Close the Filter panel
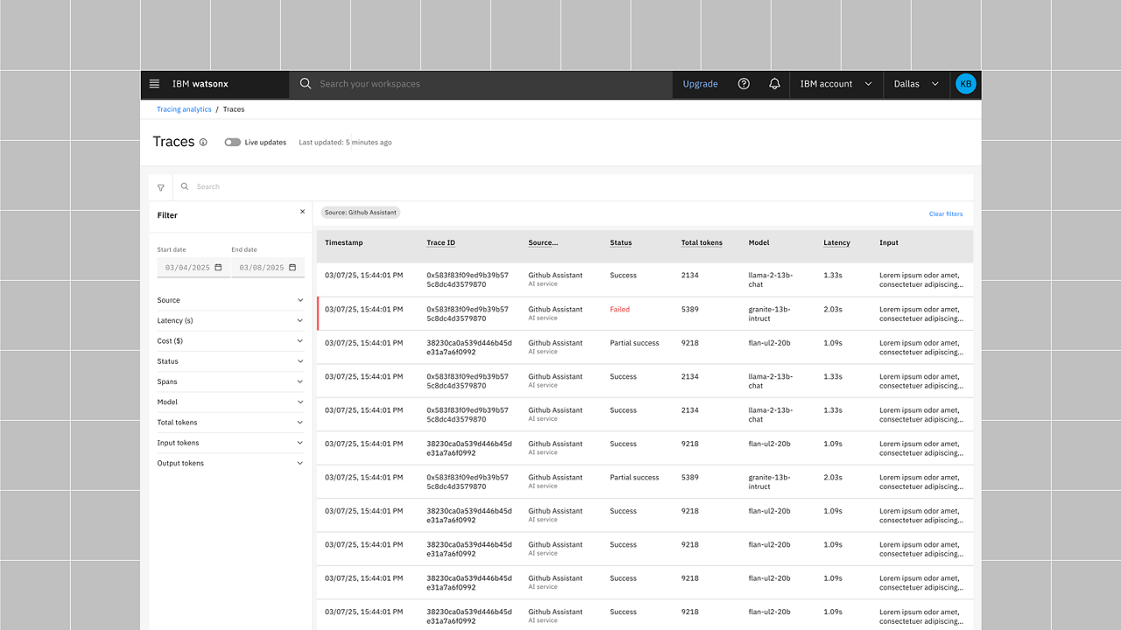 (x=303, y=212)
